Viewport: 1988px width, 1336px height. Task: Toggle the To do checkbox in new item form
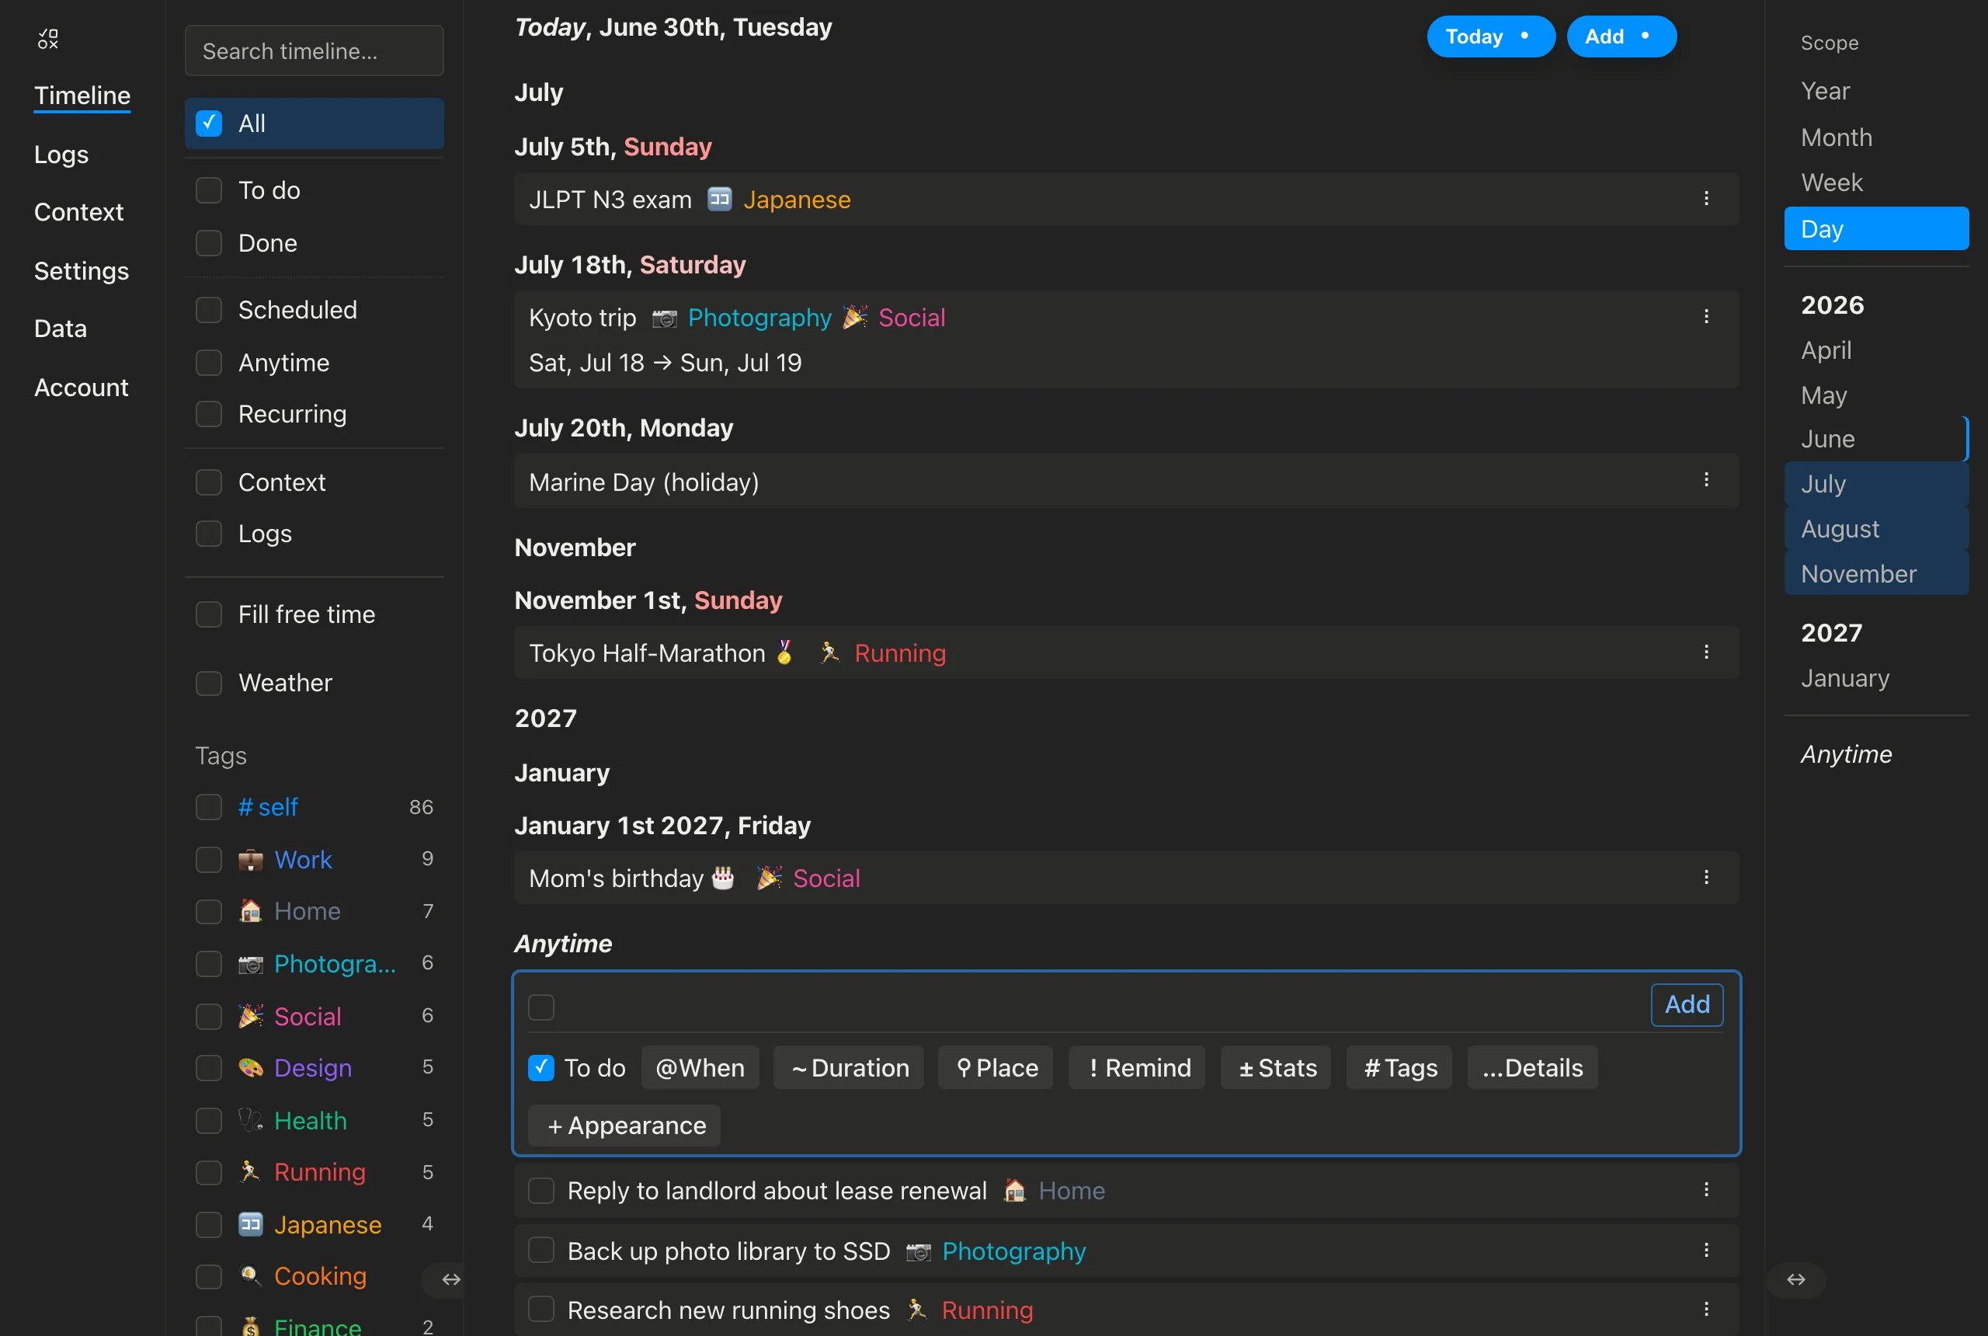540,1067
